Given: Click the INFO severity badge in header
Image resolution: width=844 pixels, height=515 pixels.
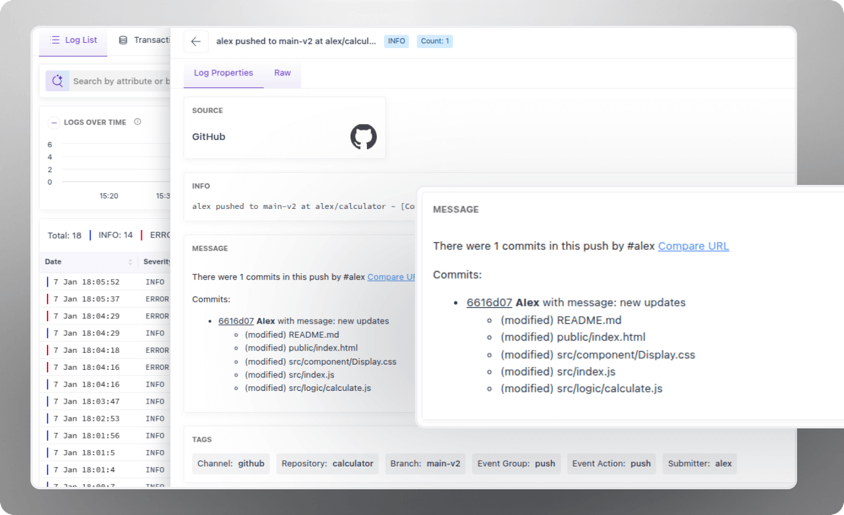Looking at the screenshot, I should [396, 41].
